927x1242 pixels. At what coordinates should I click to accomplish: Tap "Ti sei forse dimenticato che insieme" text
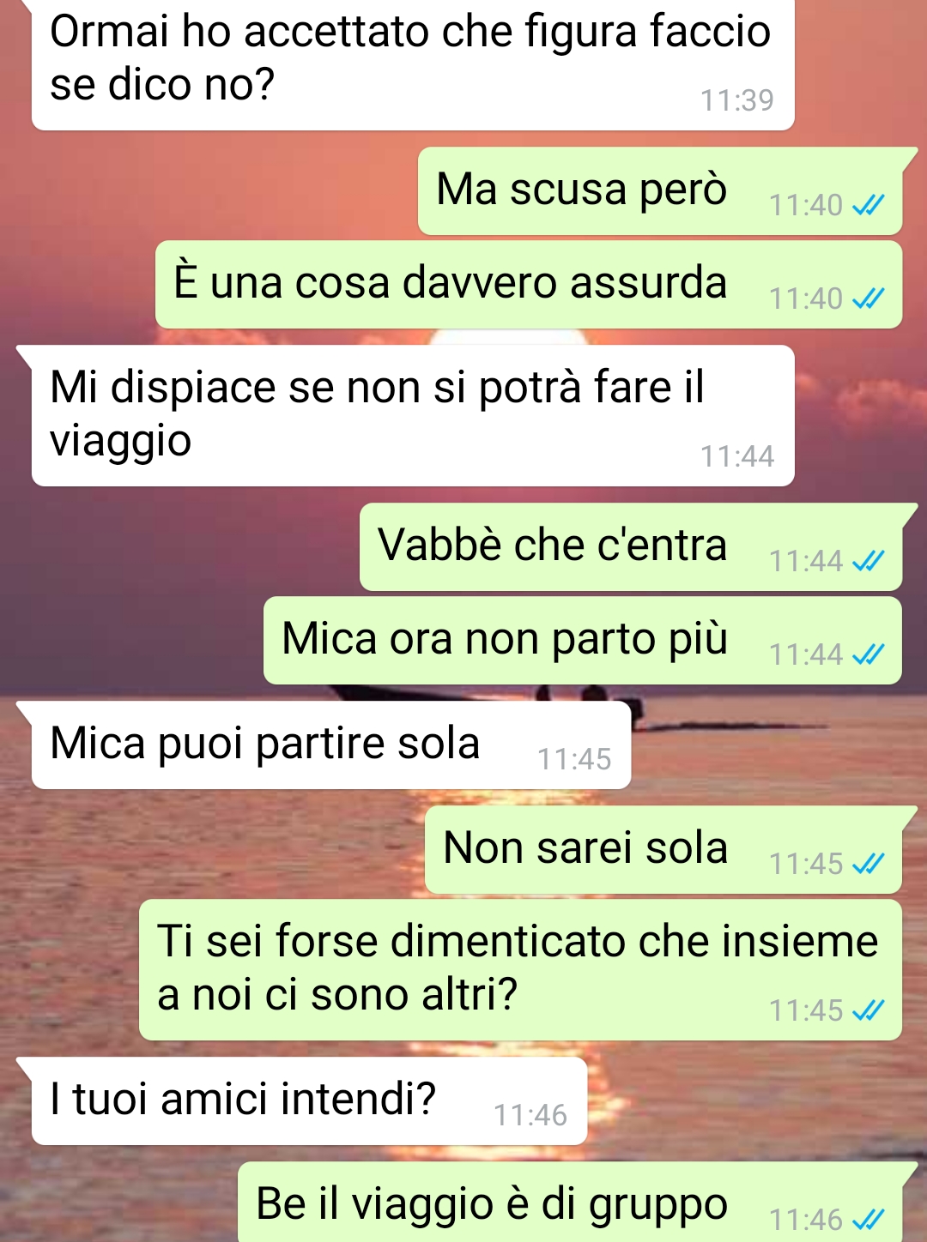point(518,941)
